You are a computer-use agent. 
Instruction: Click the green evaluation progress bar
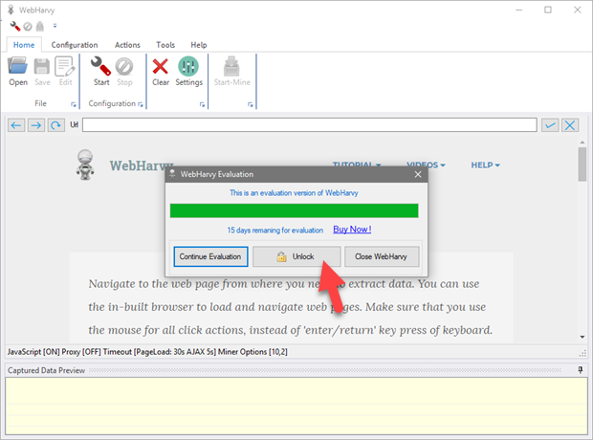(x=294, y=210)
